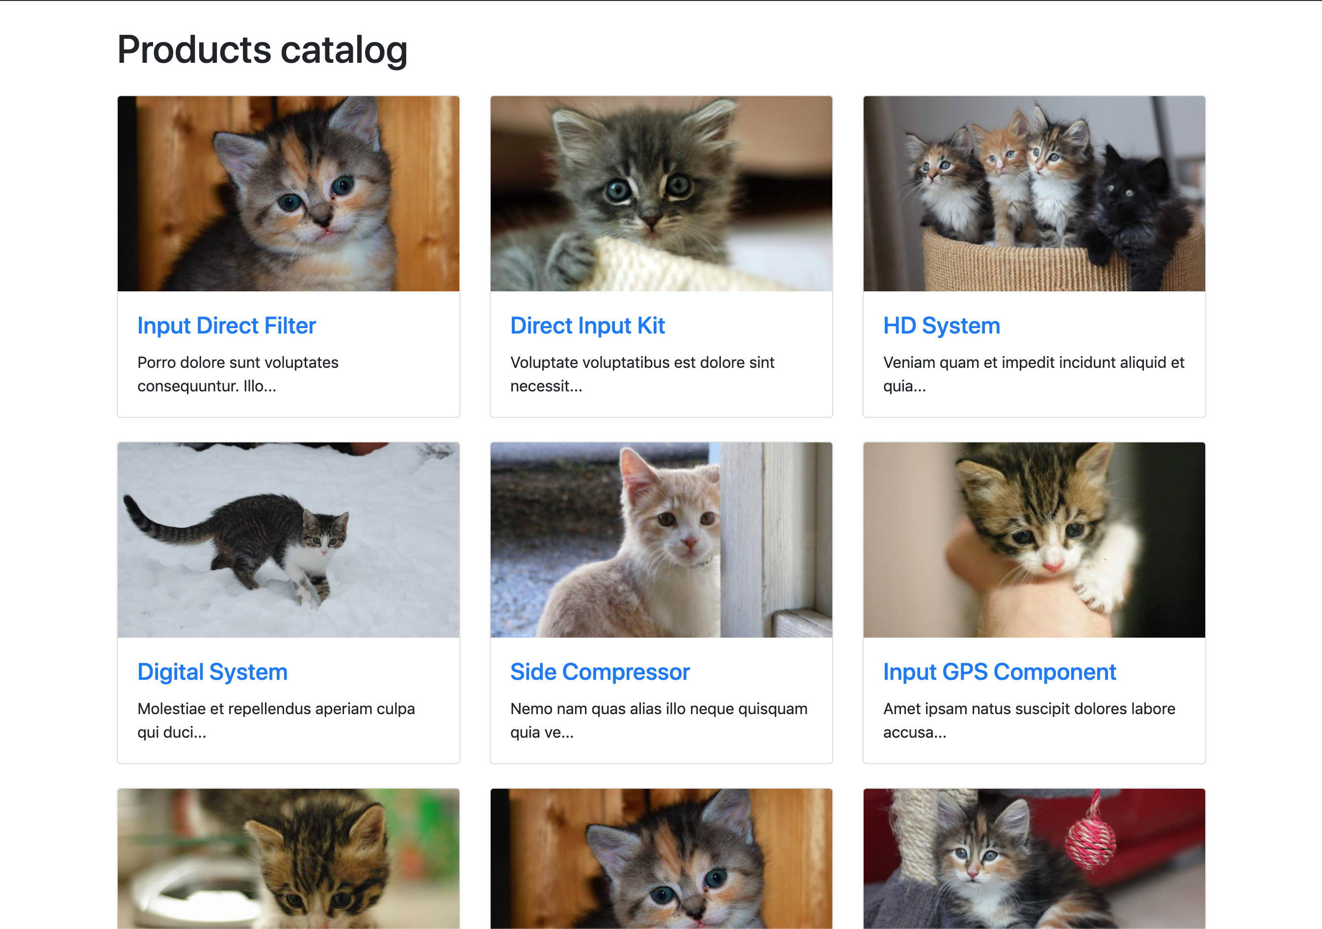Image resolution: width=1322 pixels, height=929 pixels.
Task: Click the bottom-row calico kitten by wood thumbnail
Action: point(661,859)
